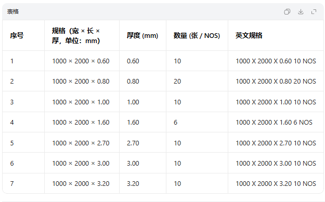Click 1000 X 2000 X 1.60 6 NOS
Image resolution: width=325 pixels, height=202 pixels.
click(x=274, y=123)
